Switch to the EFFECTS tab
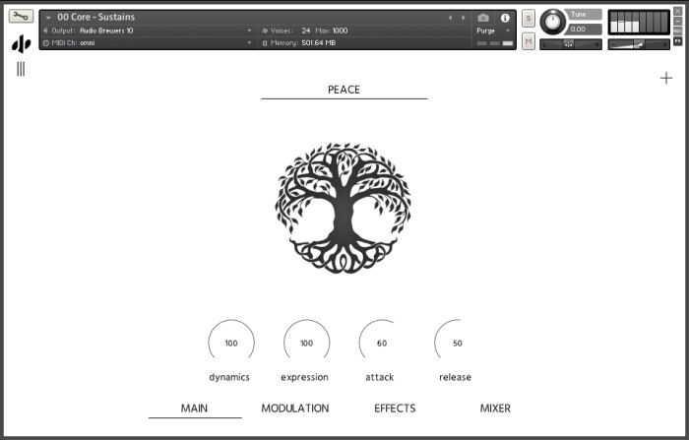The width and height of the screenshot is (689, 440). (395, 409)
